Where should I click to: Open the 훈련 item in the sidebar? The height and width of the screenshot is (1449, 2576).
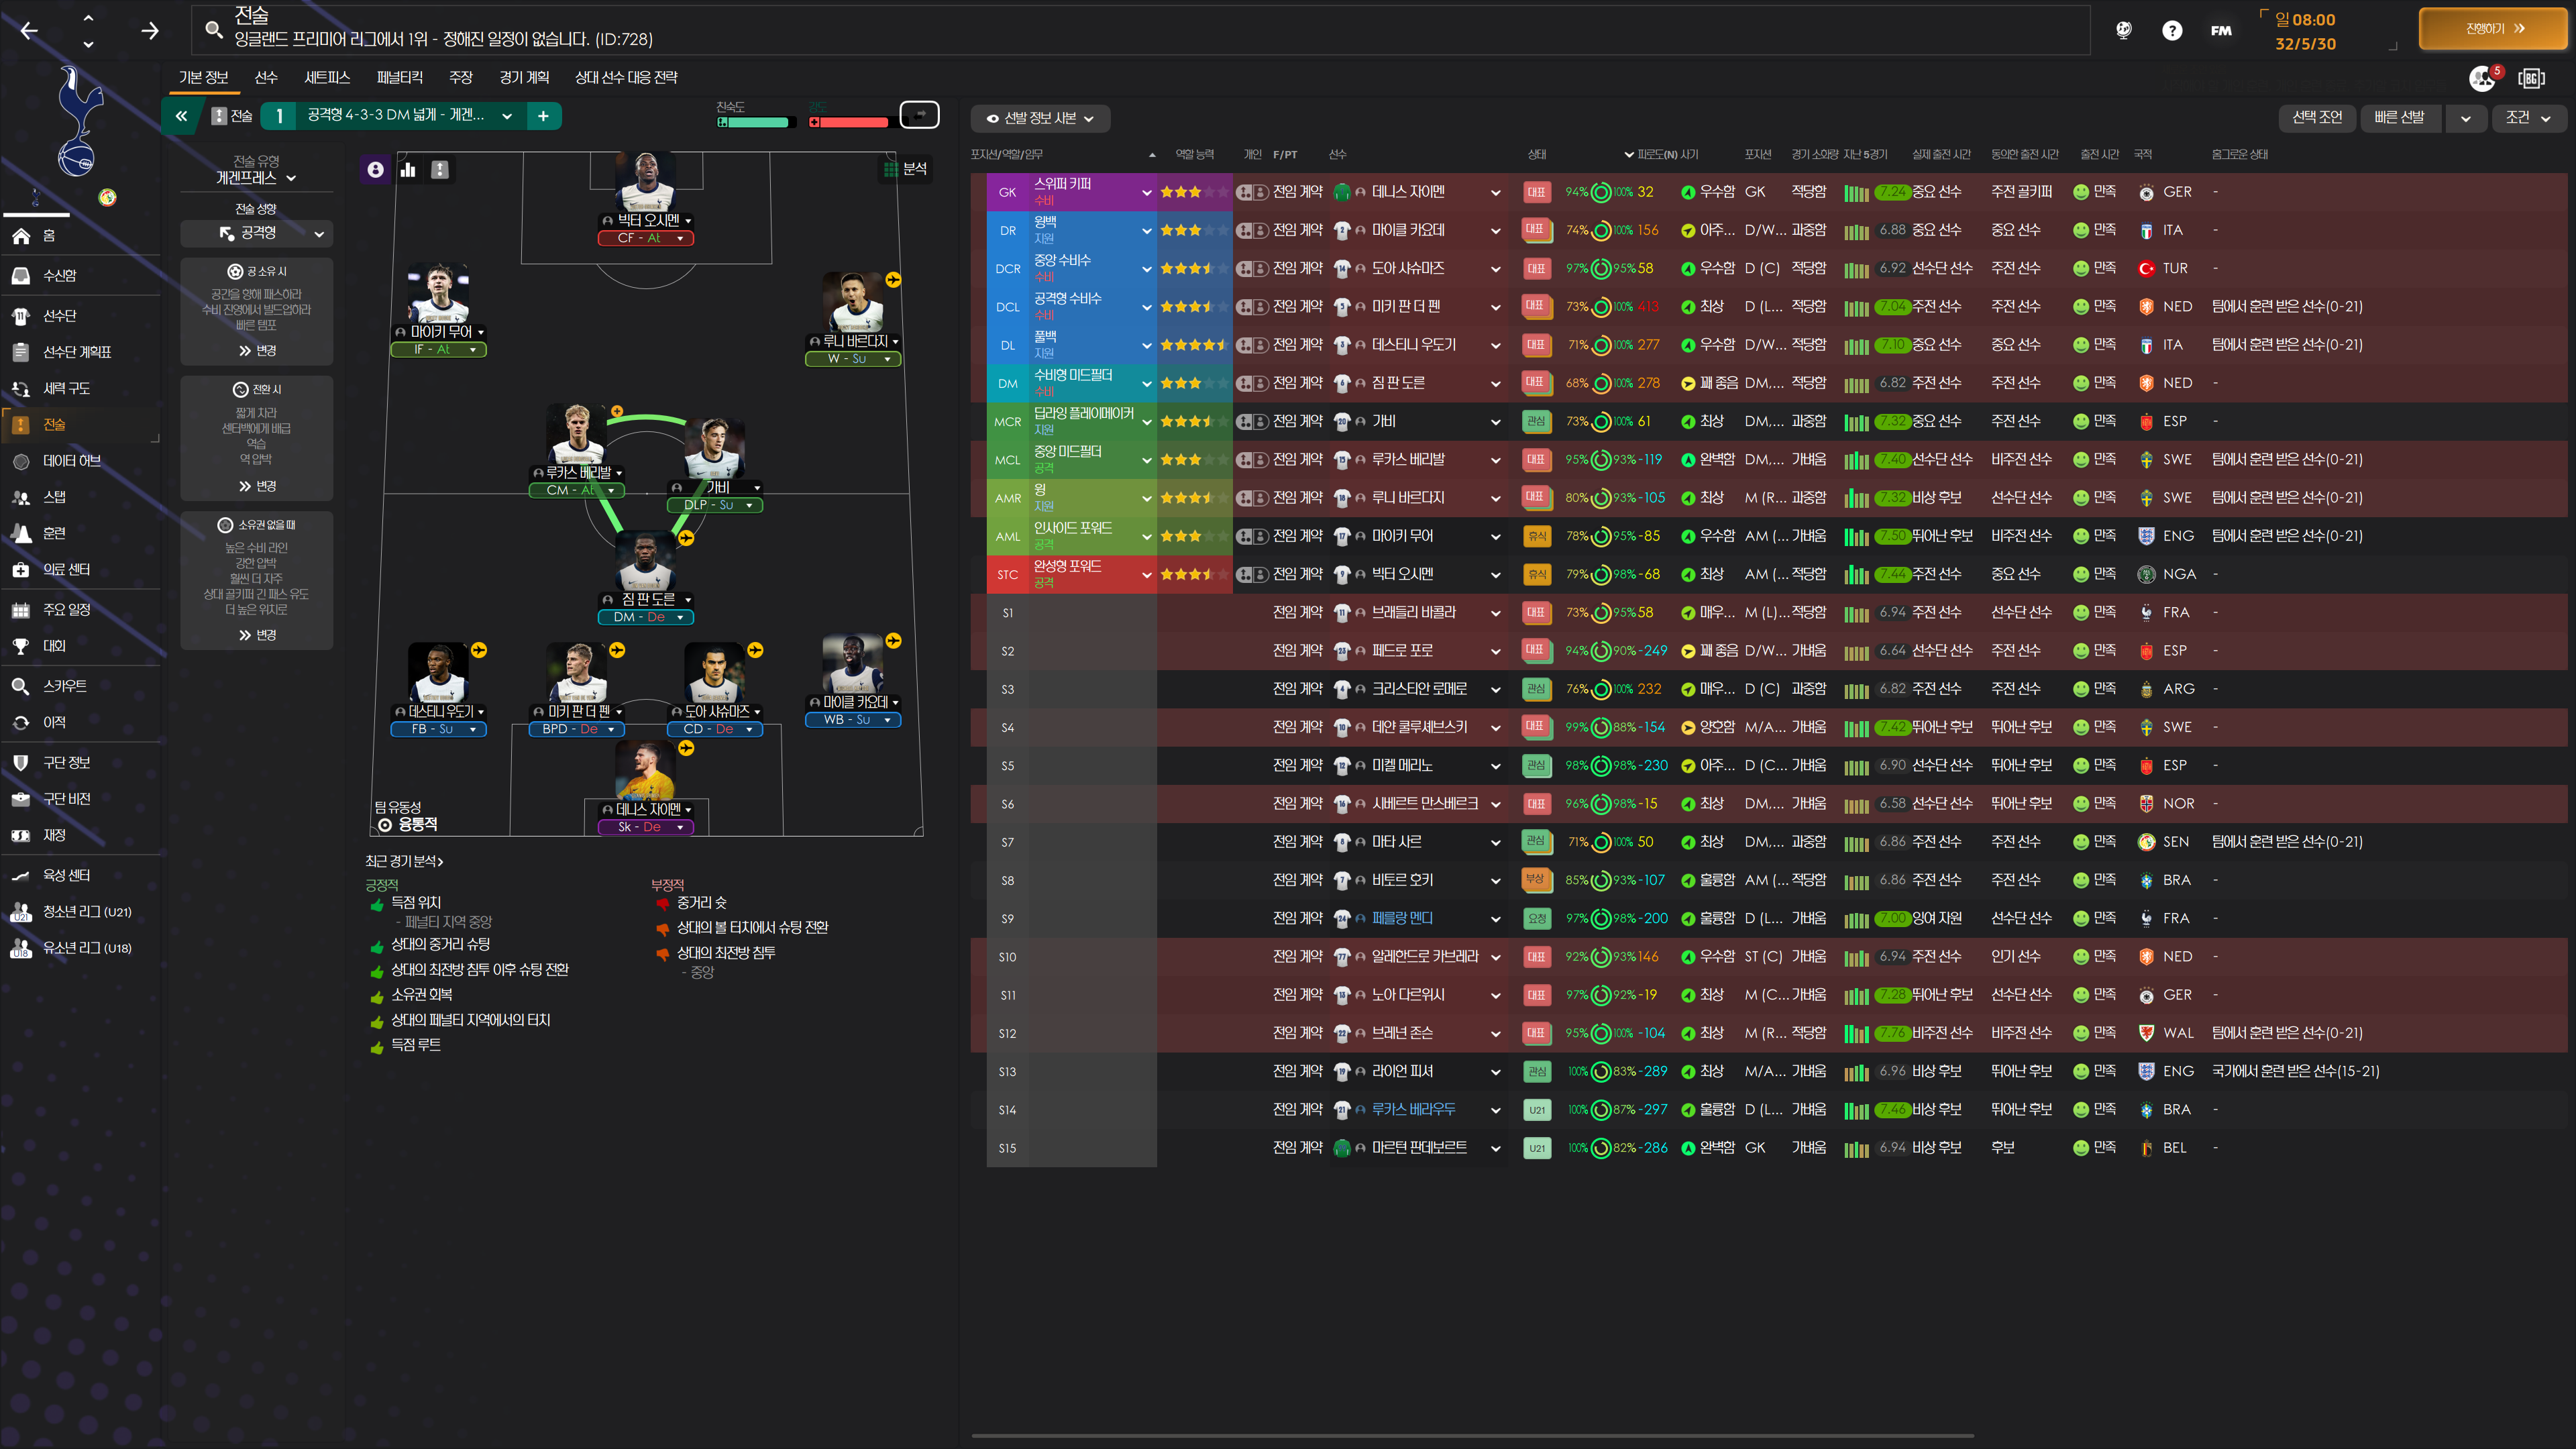point(54,533)
